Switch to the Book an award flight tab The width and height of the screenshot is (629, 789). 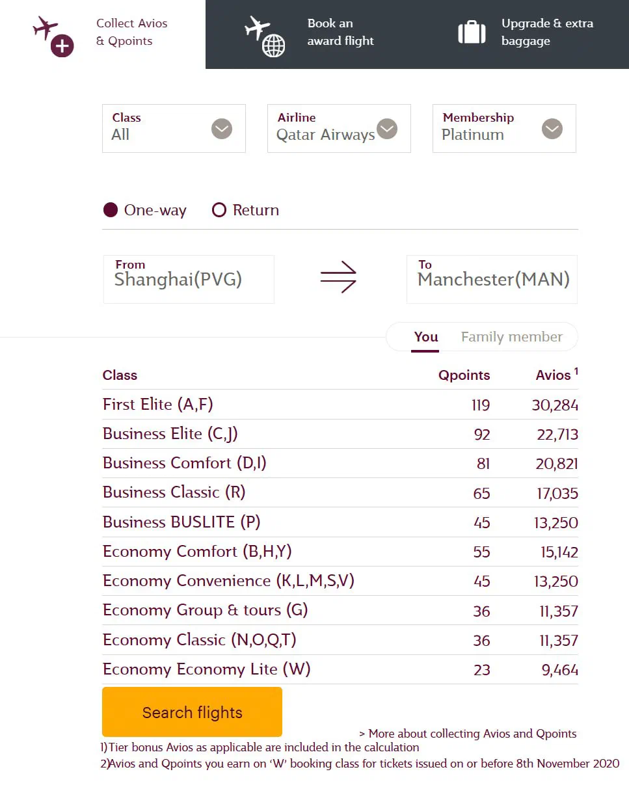[311, 34]
